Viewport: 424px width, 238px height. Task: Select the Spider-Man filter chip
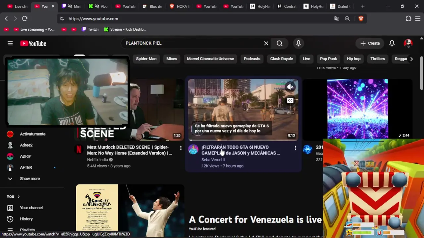[x=146, y=59]
